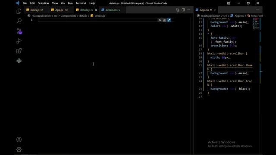This screenshot has width=276, height=155.
Task: Open More Actions in the left editor group
Action: (188, 10)
